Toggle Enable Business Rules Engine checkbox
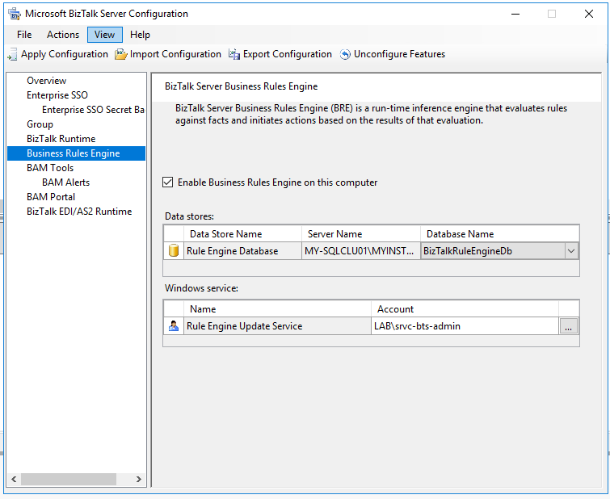 [168, 182]
